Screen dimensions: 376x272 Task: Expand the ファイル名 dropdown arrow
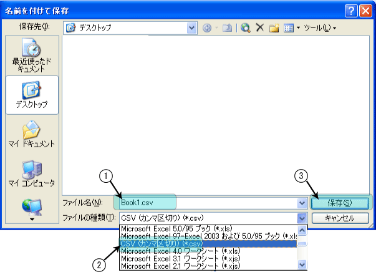[x=302, y=203]
